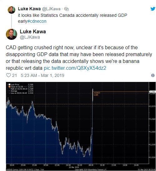Click the Twitter bird logo
This screenshot has height=171, width=156.
153,9
